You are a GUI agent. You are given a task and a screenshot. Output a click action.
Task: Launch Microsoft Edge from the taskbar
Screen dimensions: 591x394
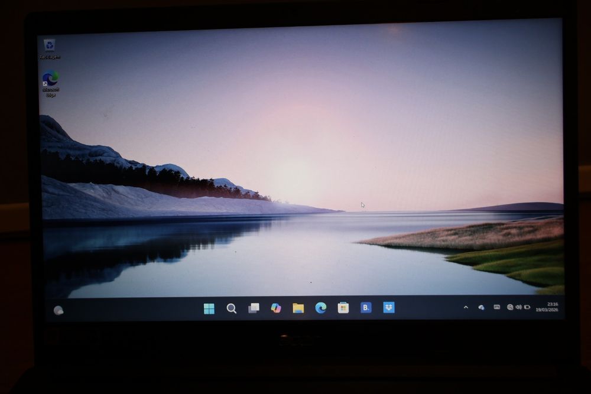pyautogui.click(x=321, y=308)
